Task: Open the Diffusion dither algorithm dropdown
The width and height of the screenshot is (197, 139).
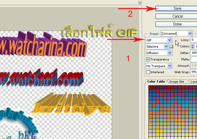Action: tap(159, 53)
